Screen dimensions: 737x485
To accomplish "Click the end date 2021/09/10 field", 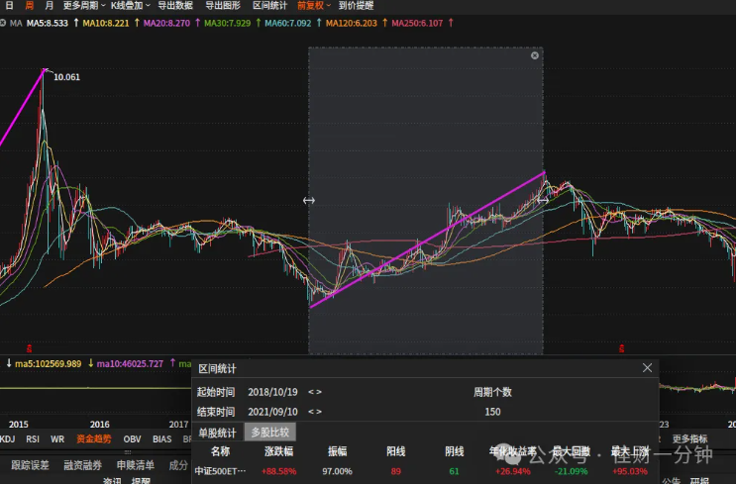I will point(272,412).
